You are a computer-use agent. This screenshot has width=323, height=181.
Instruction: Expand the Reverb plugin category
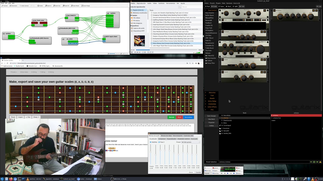coord(212,98)
